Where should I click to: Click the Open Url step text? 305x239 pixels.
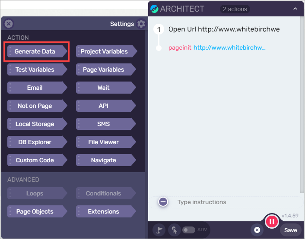(x=224, y=29)
